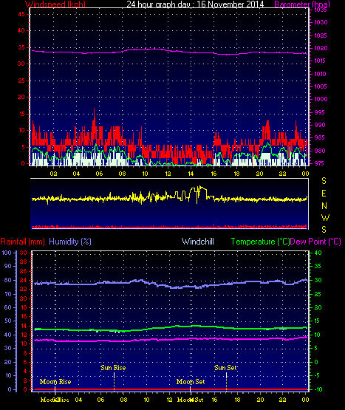Viewport: 345px width, 410px height.
Task: Click value 45 on the windspeed axis
Action: click(x=21, y=14)
